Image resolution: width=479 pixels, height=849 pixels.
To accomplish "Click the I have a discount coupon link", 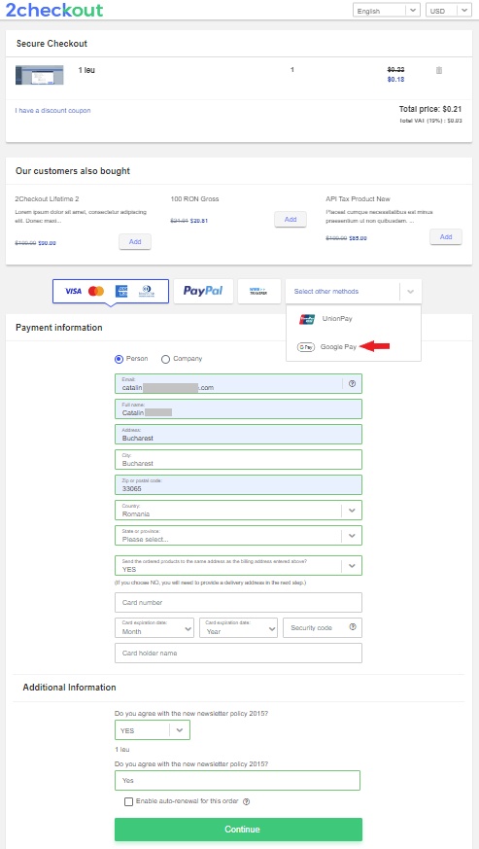I will point(53,111).
